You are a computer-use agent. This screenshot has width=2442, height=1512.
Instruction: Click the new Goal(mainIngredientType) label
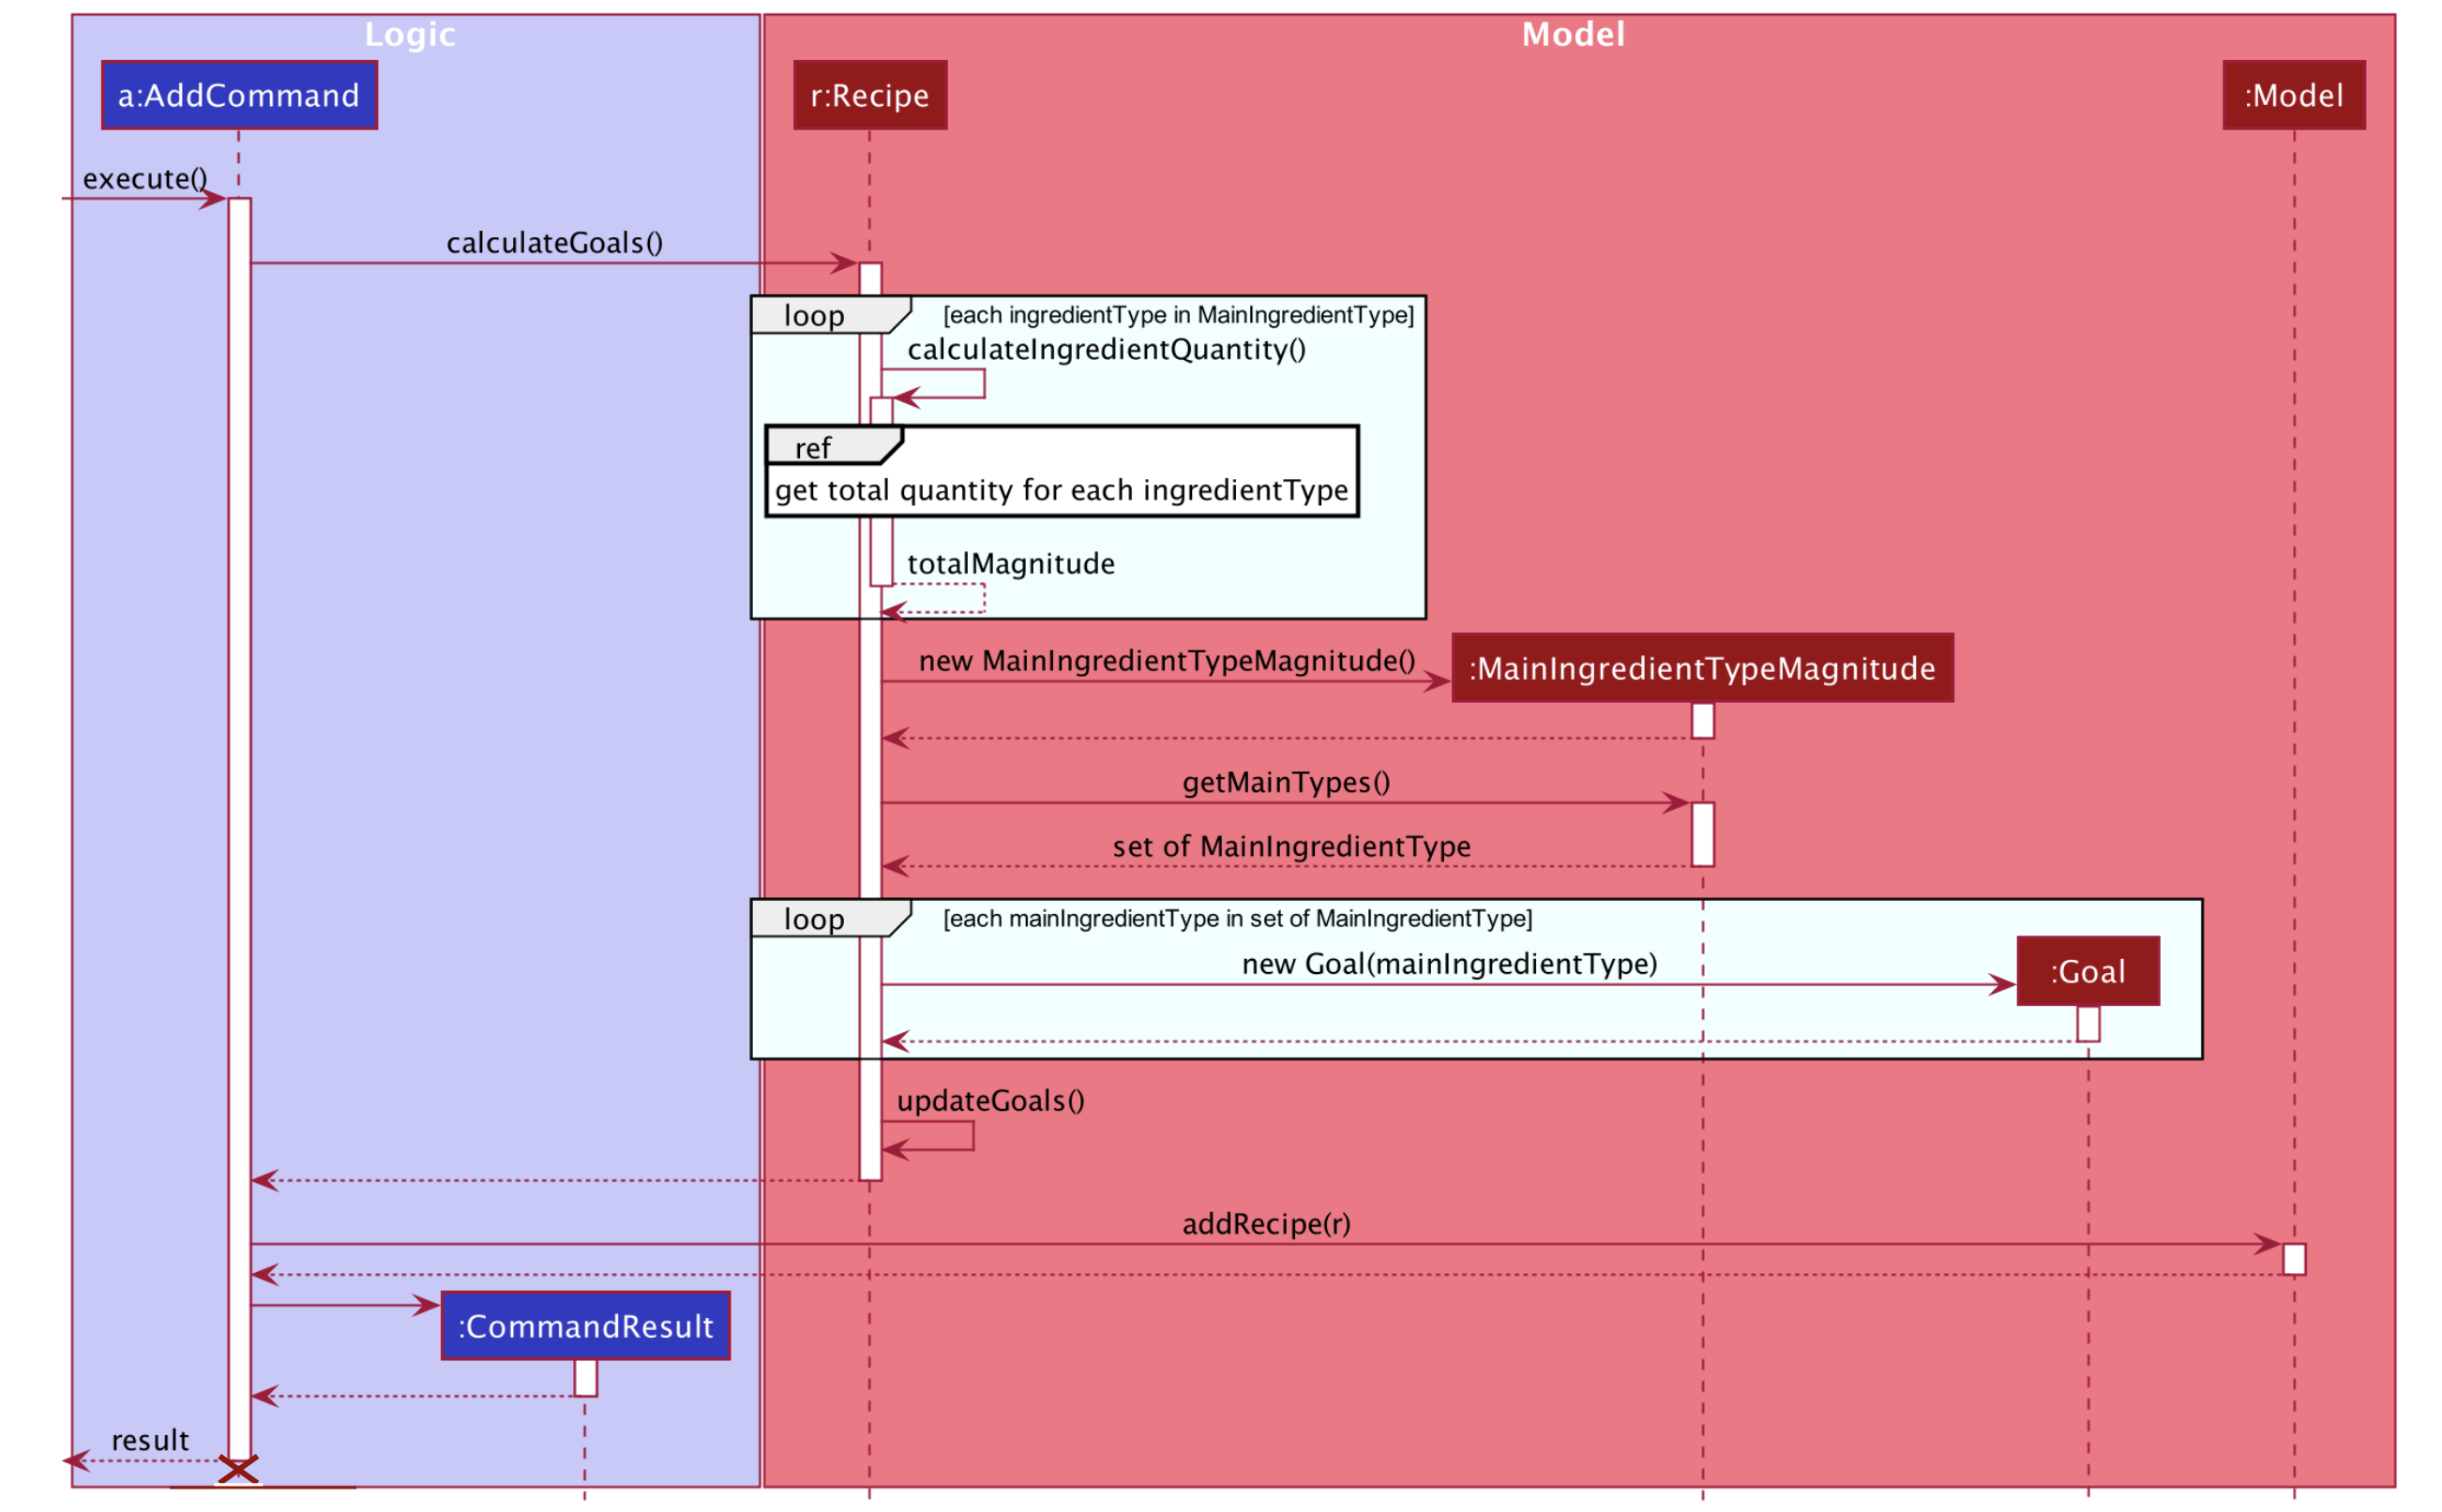coord(1450,964)
